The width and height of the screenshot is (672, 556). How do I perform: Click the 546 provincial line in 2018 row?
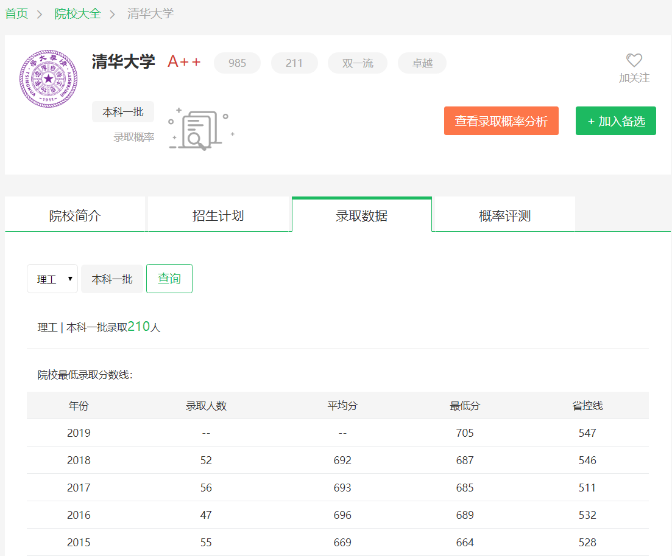[x=587, y=460]
